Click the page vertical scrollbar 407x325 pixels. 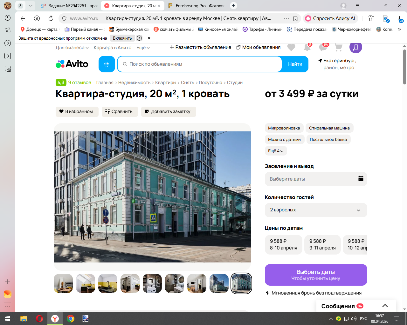pos(404,67)
